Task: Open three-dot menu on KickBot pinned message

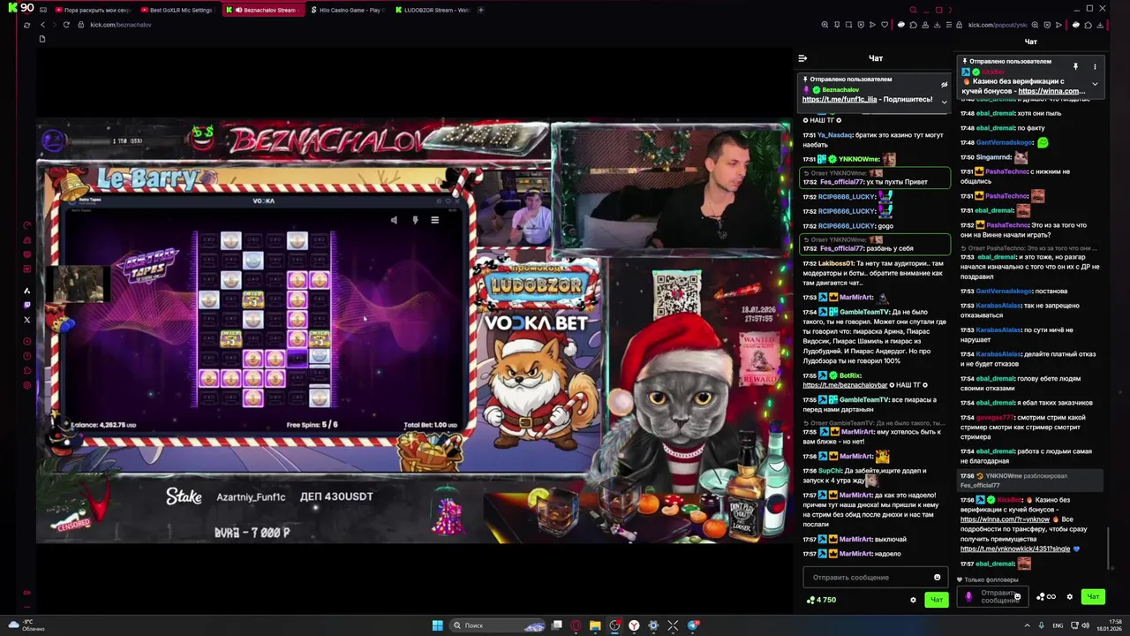Action: coord(1095,66)
